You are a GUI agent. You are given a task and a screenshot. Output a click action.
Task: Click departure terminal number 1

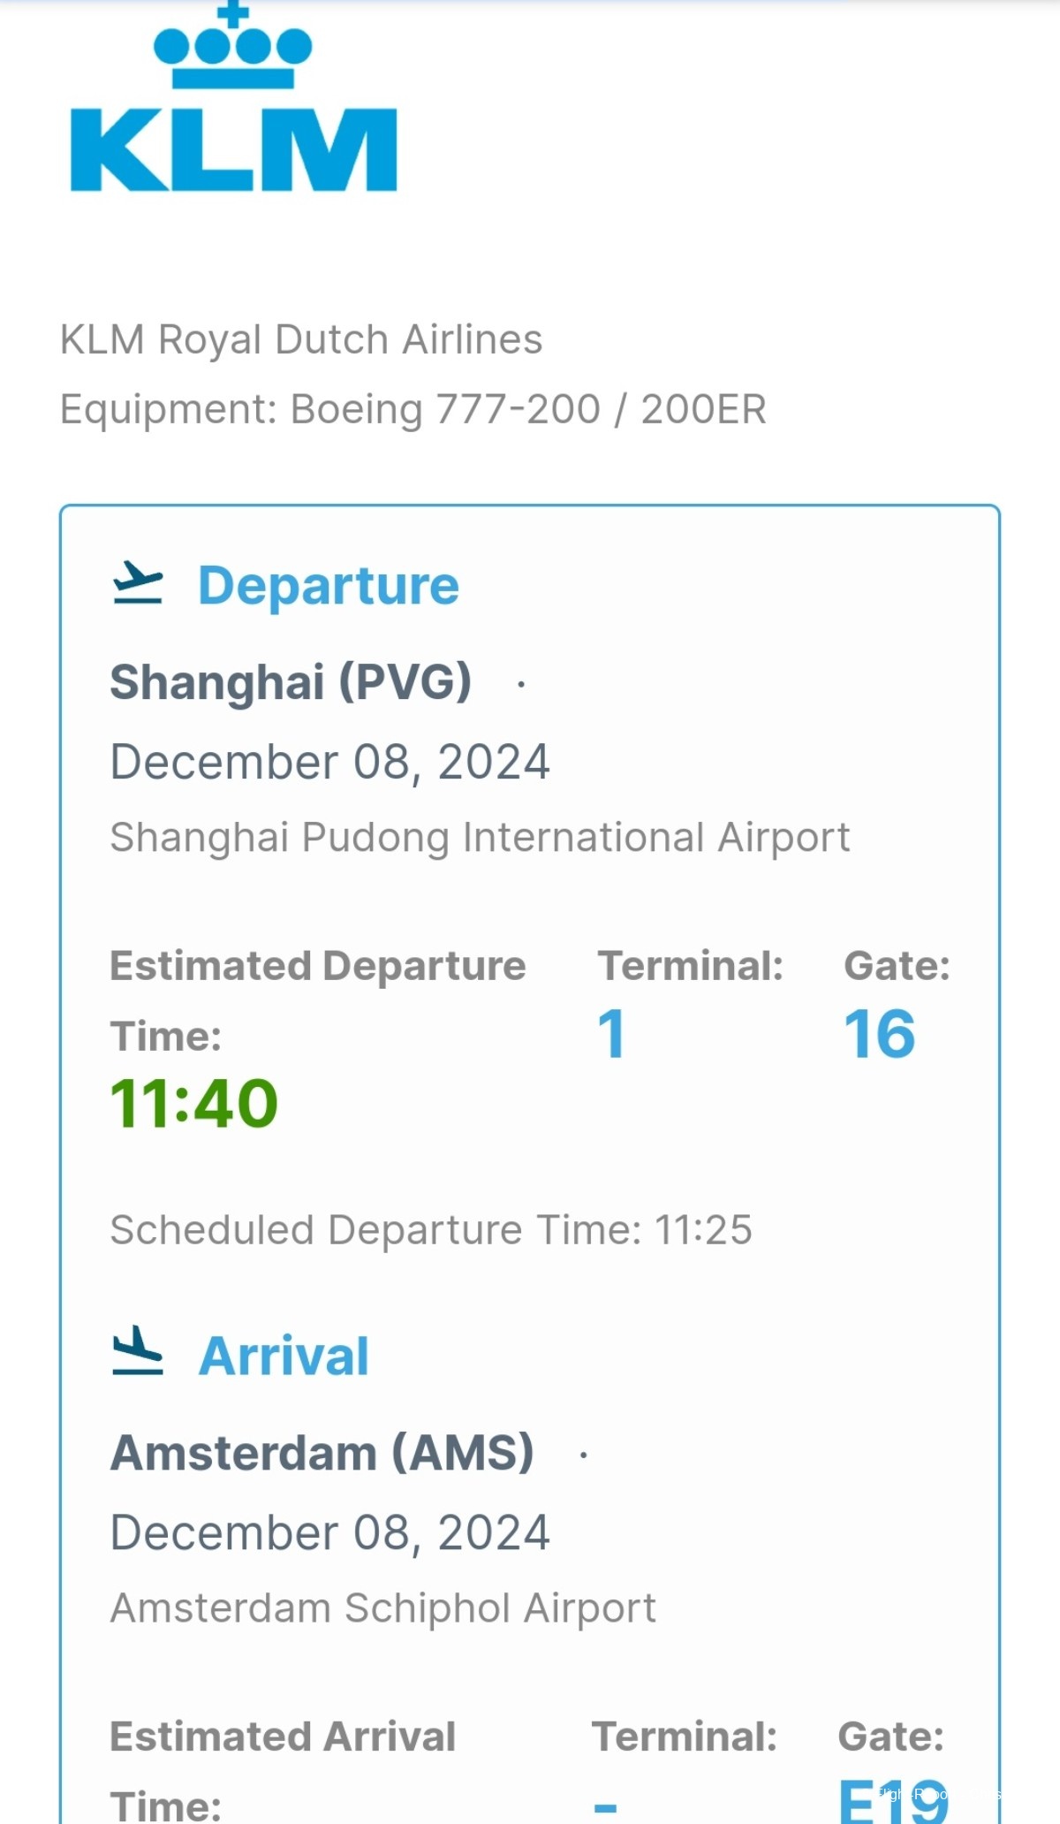click(611, 1033)
